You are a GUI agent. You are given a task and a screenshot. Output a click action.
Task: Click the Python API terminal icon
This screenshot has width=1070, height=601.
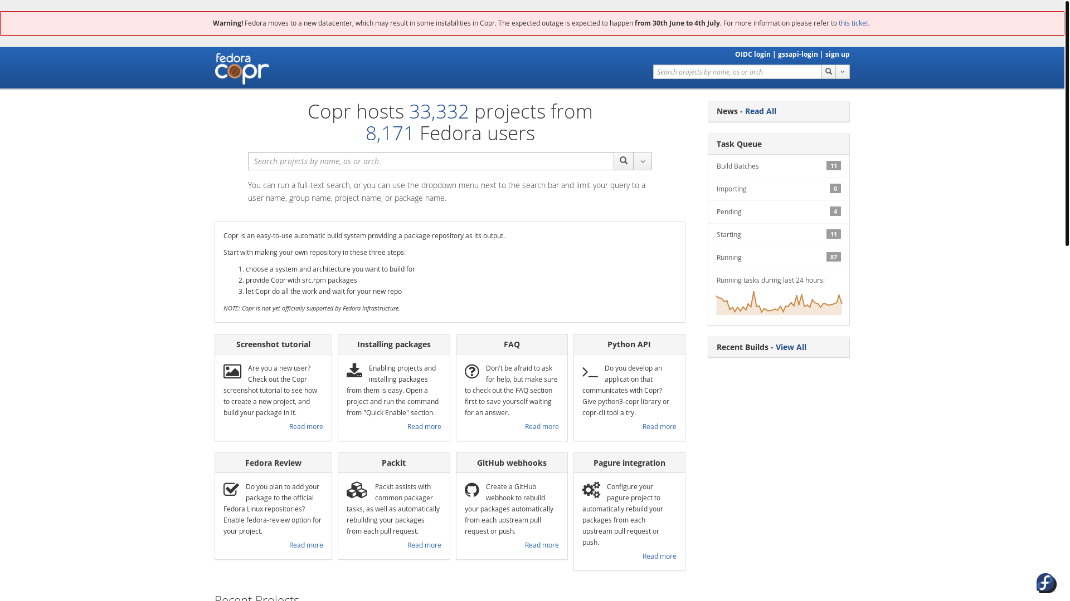coord(590,372)
